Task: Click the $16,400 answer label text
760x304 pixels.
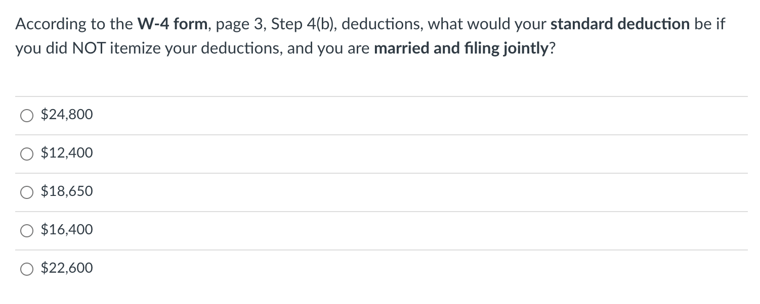Action: pos(67,230)
